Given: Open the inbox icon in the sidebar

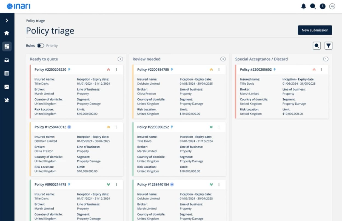Looking at the screenshot, I should coord(7,60).
